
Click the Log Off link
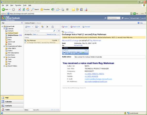tap(143, 18)
